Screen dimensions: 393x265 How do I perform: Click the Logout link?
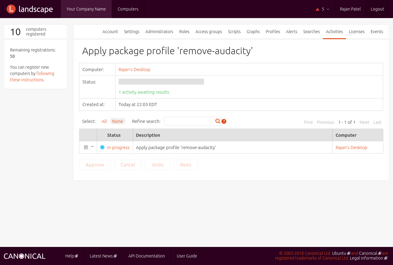pyautogui.click(x=377, y=9)
